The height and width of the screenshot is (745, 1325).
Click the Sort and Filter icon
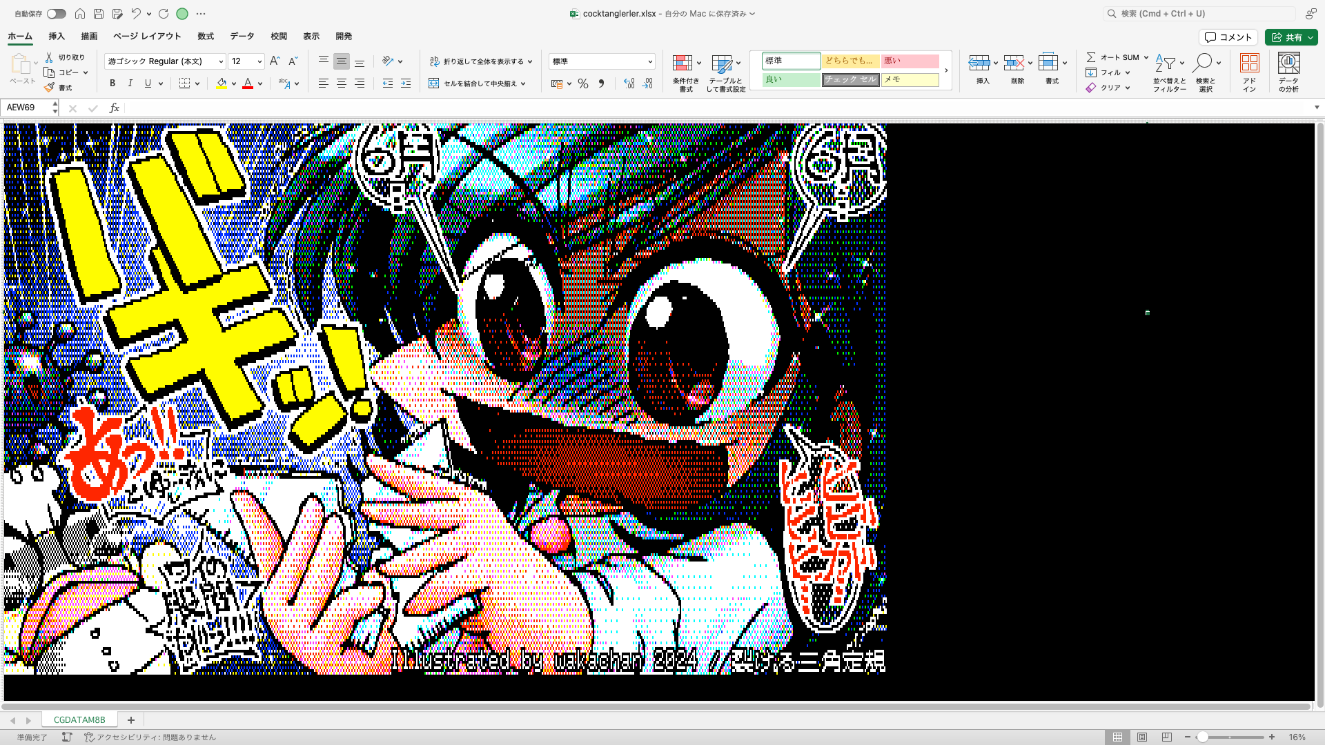tap(1166, 63)
